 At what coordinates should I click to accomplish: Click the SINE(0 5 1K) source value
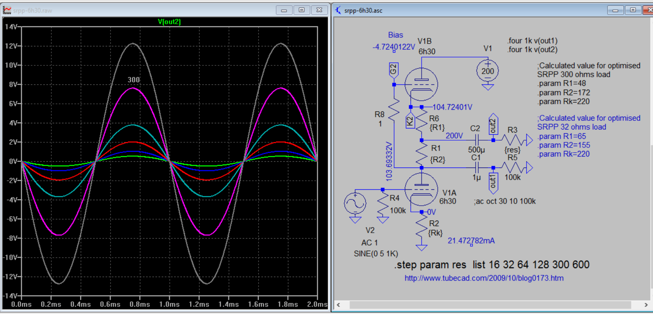tap(376, 254)
